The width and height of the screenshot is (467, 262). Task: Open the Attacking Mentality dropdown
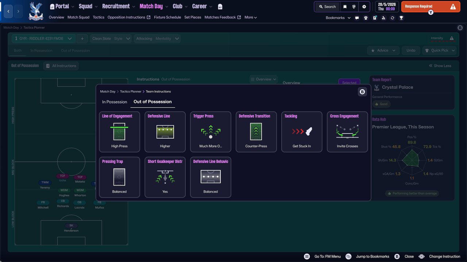pyautogui.click(x=158, y=39)
